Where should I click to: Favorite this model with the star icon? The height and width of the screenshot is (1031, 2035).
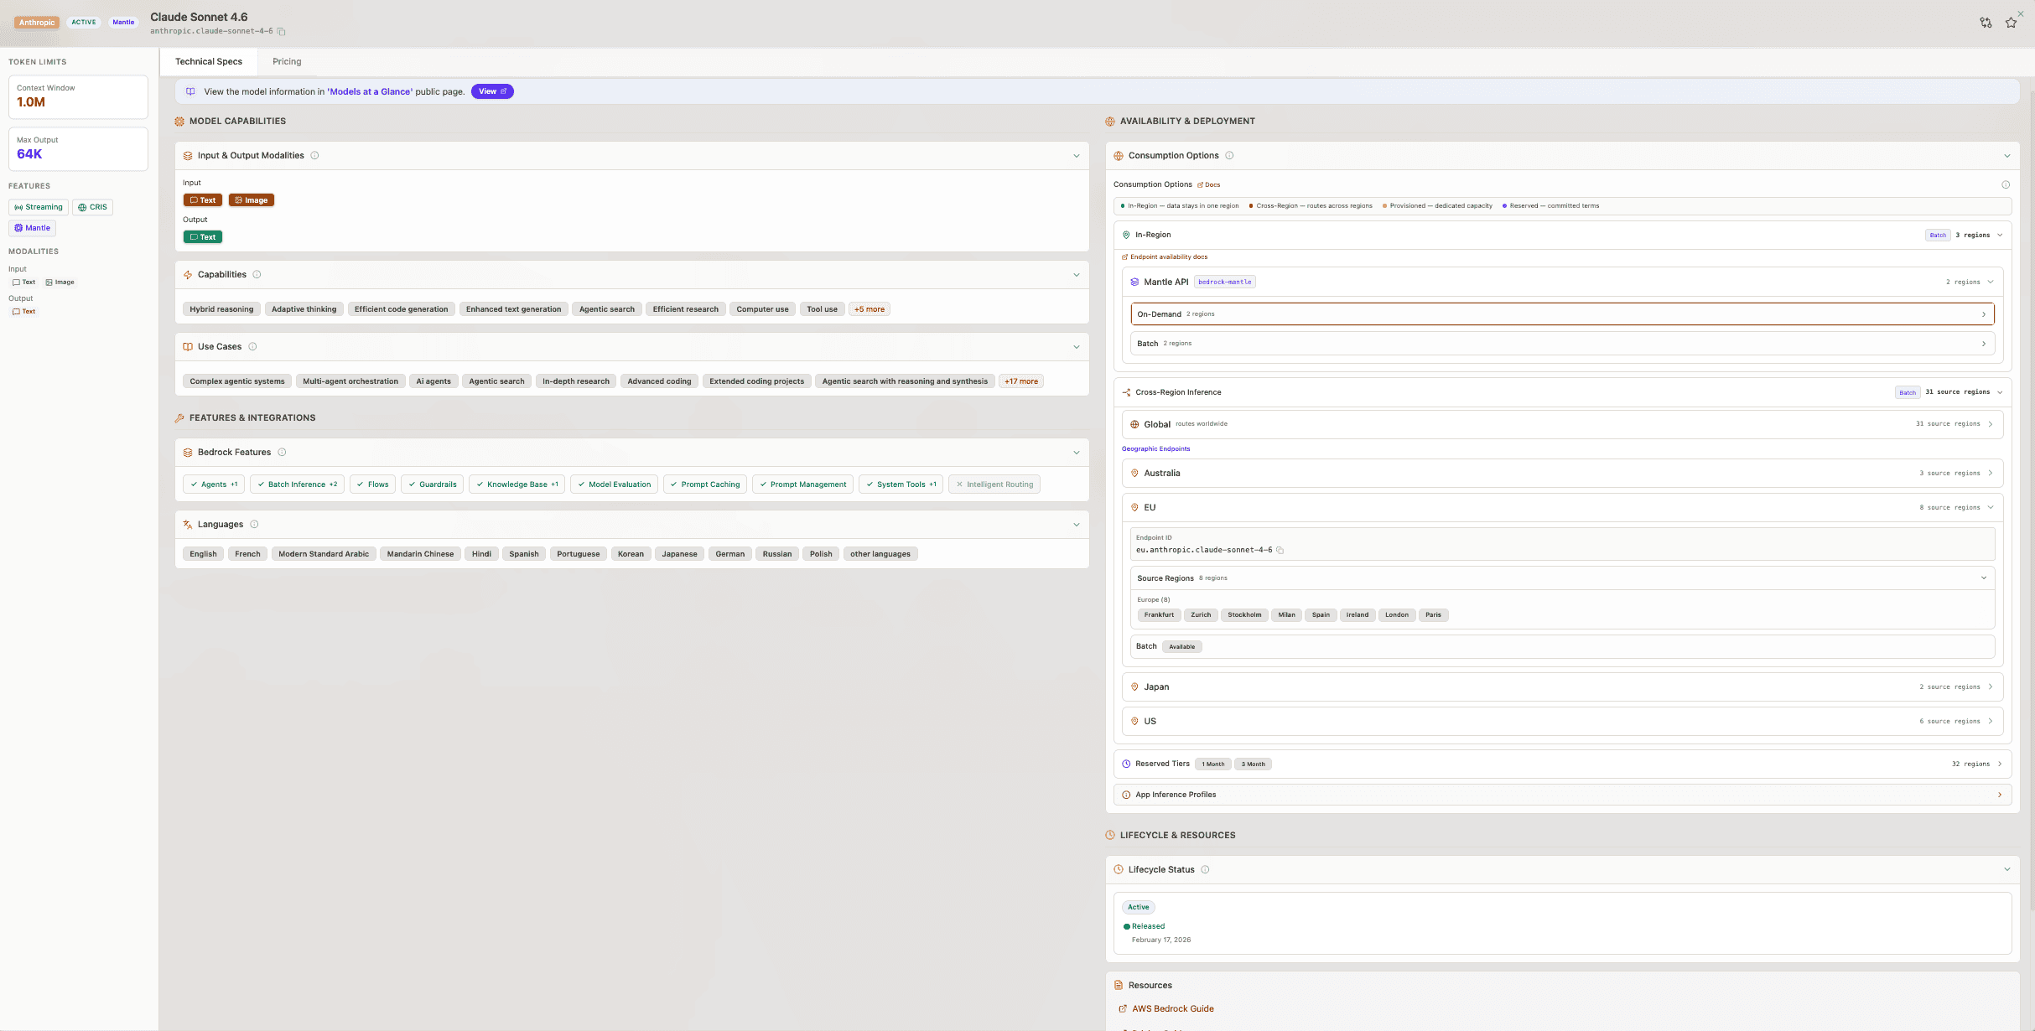[2011, 23]
